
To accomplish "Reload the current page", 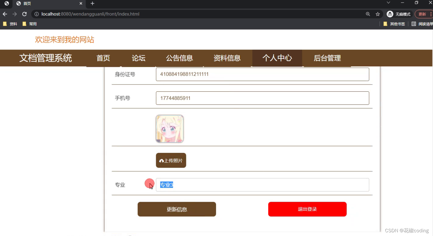I will (x=24, y=14).
